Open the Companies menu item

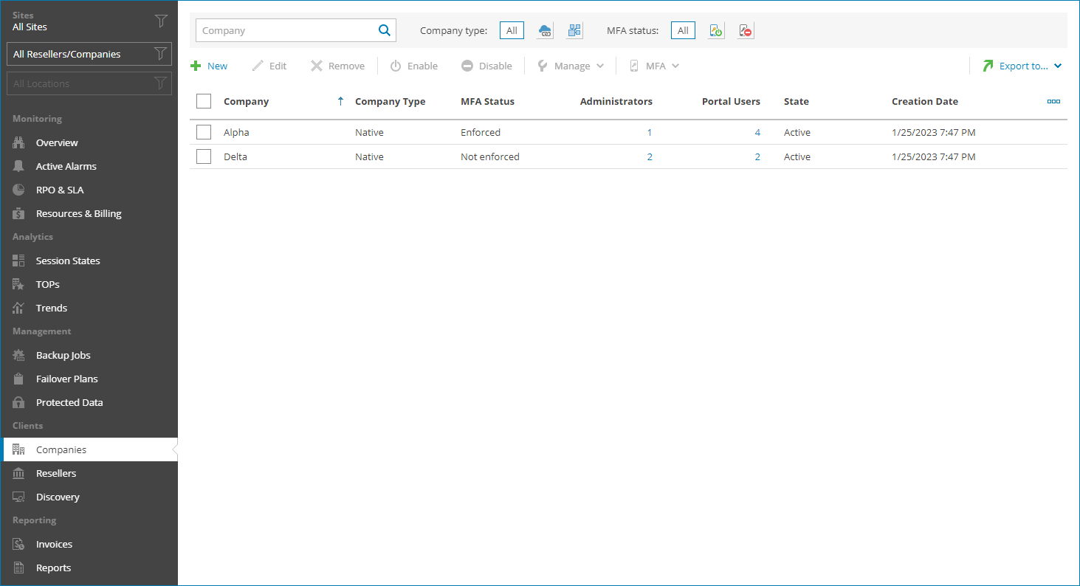coord(89,449)
